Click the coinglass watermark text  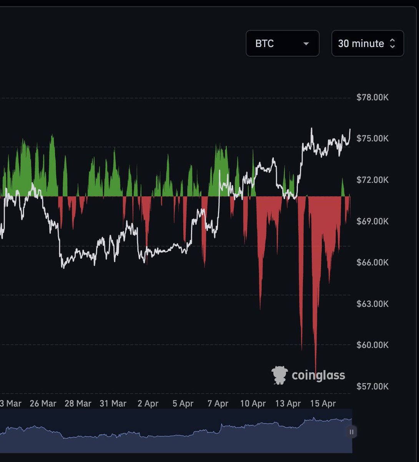[x=318, y=375]
